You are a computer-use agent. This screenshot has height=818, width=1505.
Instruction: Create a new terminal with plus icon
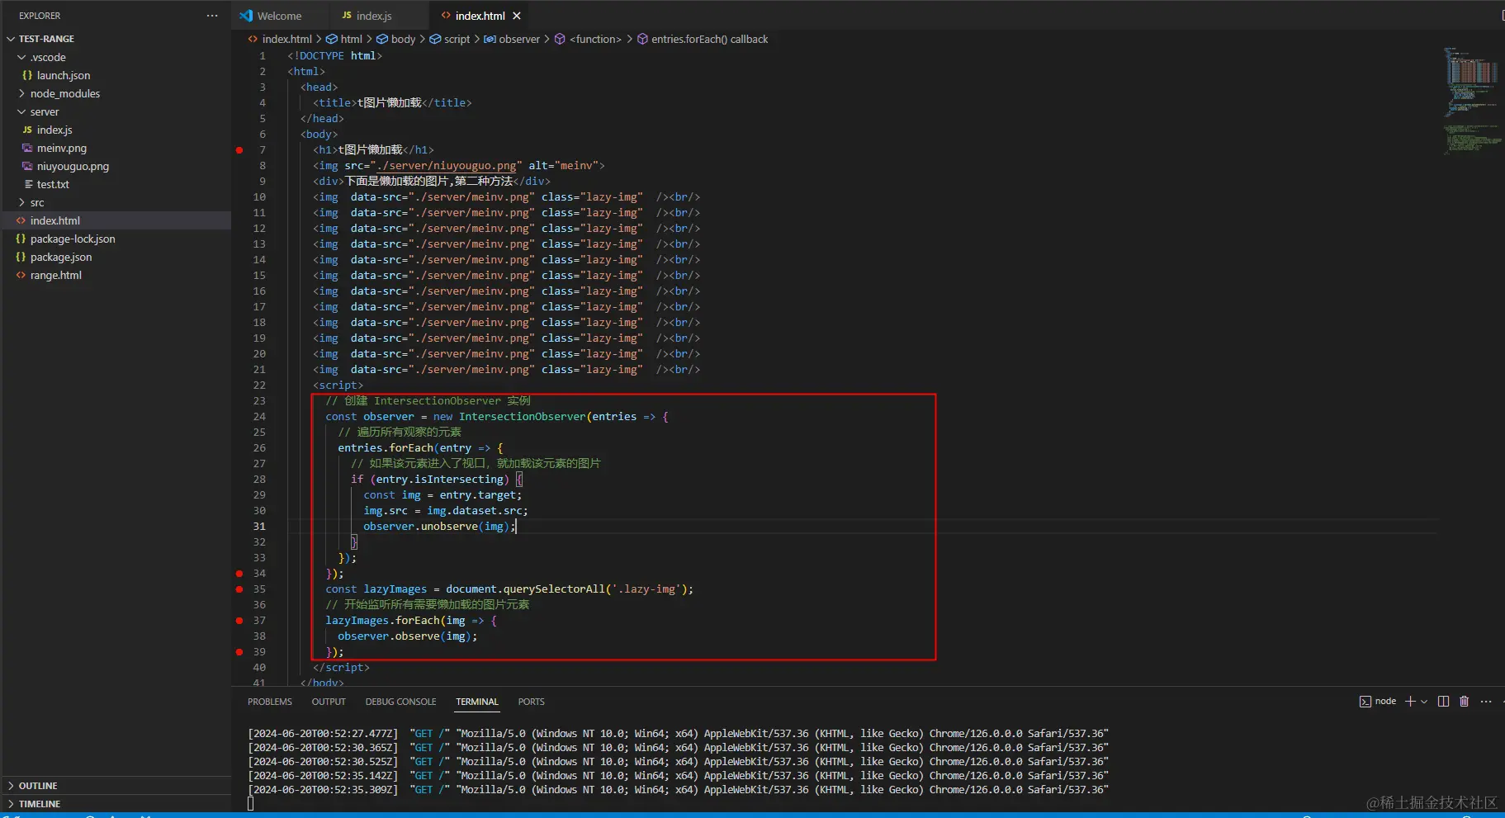pyautogui.click(x=1410, y=702)
